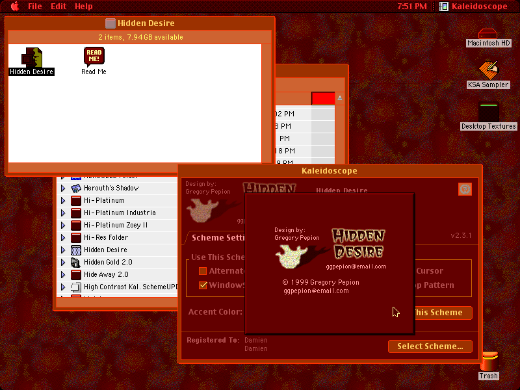Click the ghost logo in the splash panel
This screenshot has height=390, width=520.
pos(292,257)
